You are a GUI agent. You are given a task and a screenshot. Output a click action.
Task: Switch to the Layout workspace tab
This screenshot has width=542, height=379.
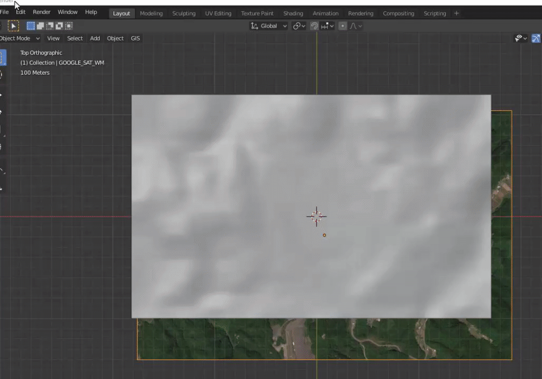pyautogui.click(x=121, y=14)
